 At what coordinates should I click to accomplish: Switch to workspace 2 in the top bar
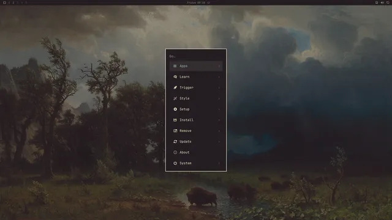click(x=13, y=2)
